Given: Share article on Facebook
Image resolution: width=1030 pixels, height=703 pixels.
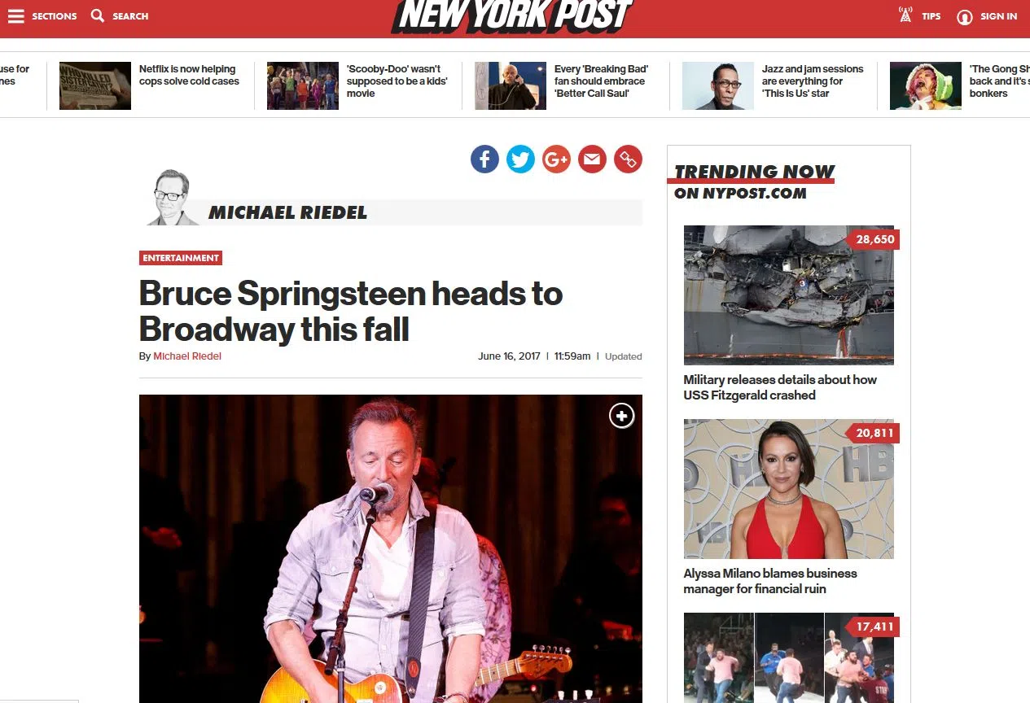Looking at the screenshot, I should 484,159.
